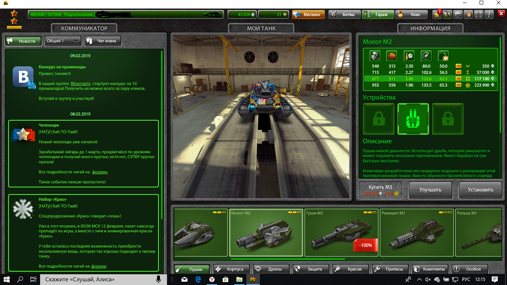Select the unlabeled first turret thumbnail
The width and height of the screenshot is (507, 285).
(x=200, y=233)
